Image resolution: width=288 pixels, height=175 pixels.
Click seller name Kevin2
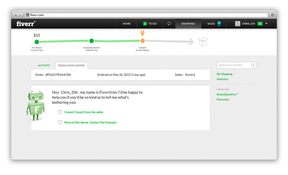[x=190, y=75]
